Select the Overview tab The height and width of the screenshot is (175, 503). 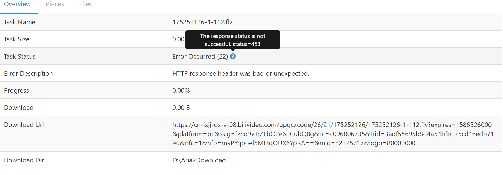[x=17, y=4]
